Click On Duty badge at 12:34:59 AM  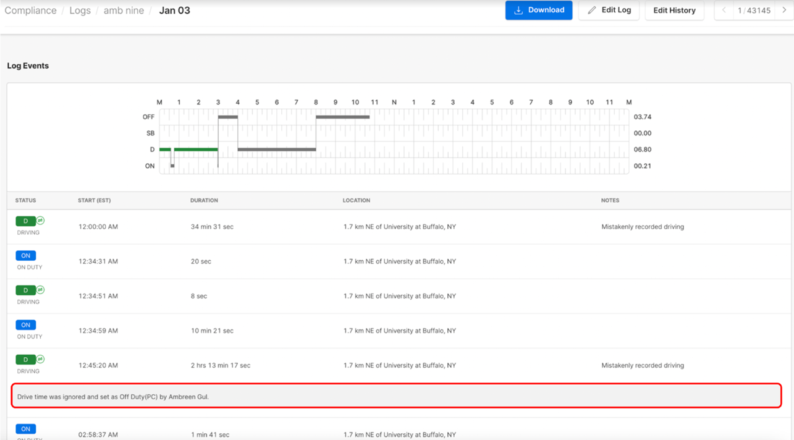[26, 325]
